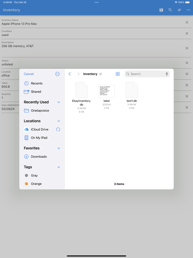The width and height of the screenshot is (193, 258).
Task: Click the Status field value unlisted
Action: coord(7,64)
